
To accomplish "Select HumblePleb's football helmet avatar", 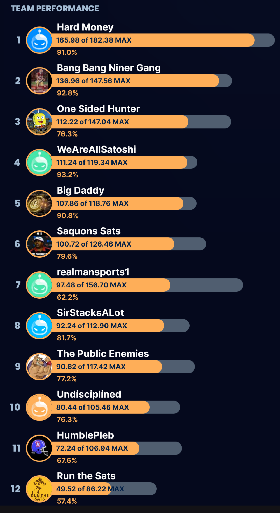I will click(x=39, y=448).
